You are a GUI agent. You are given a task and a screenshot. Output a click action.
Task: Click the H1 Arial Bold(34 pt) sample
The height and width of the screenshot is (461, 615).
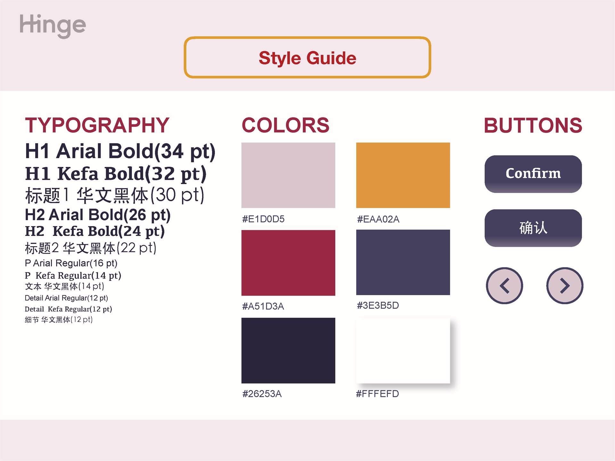click(120, 151)
